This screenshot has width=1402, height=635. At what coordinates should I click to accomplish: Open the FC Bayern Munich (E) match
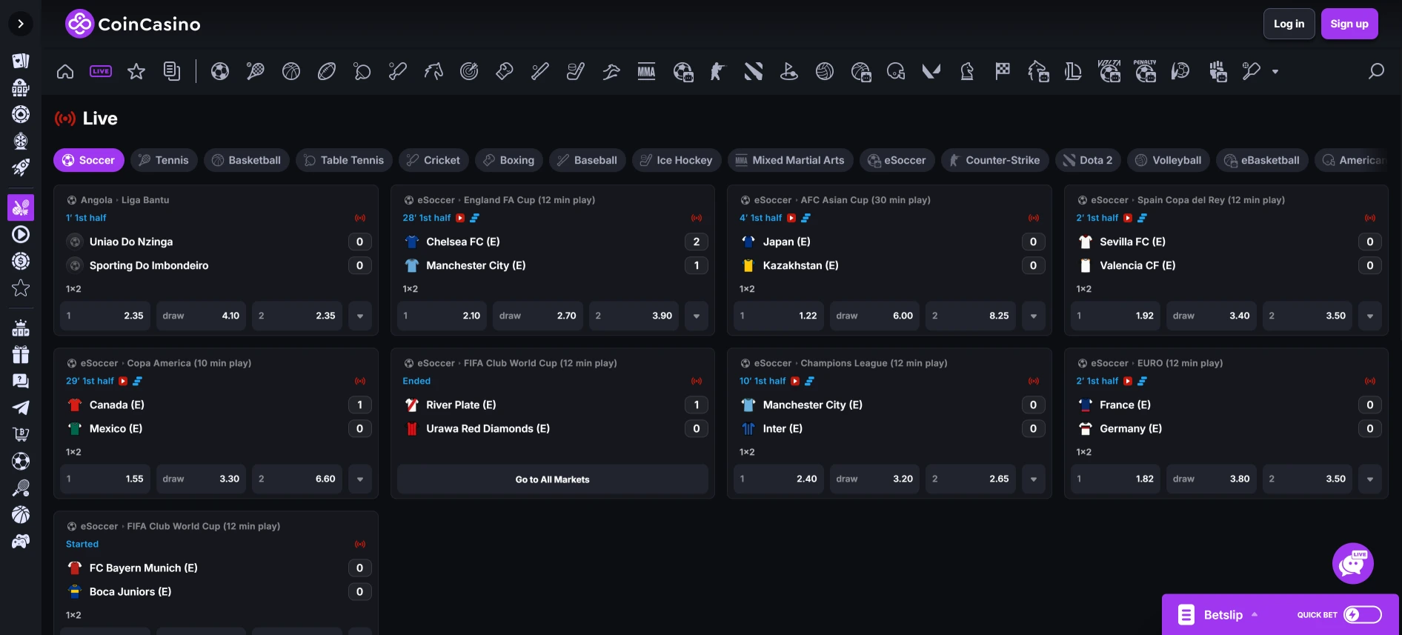click(x=144, y=568)
